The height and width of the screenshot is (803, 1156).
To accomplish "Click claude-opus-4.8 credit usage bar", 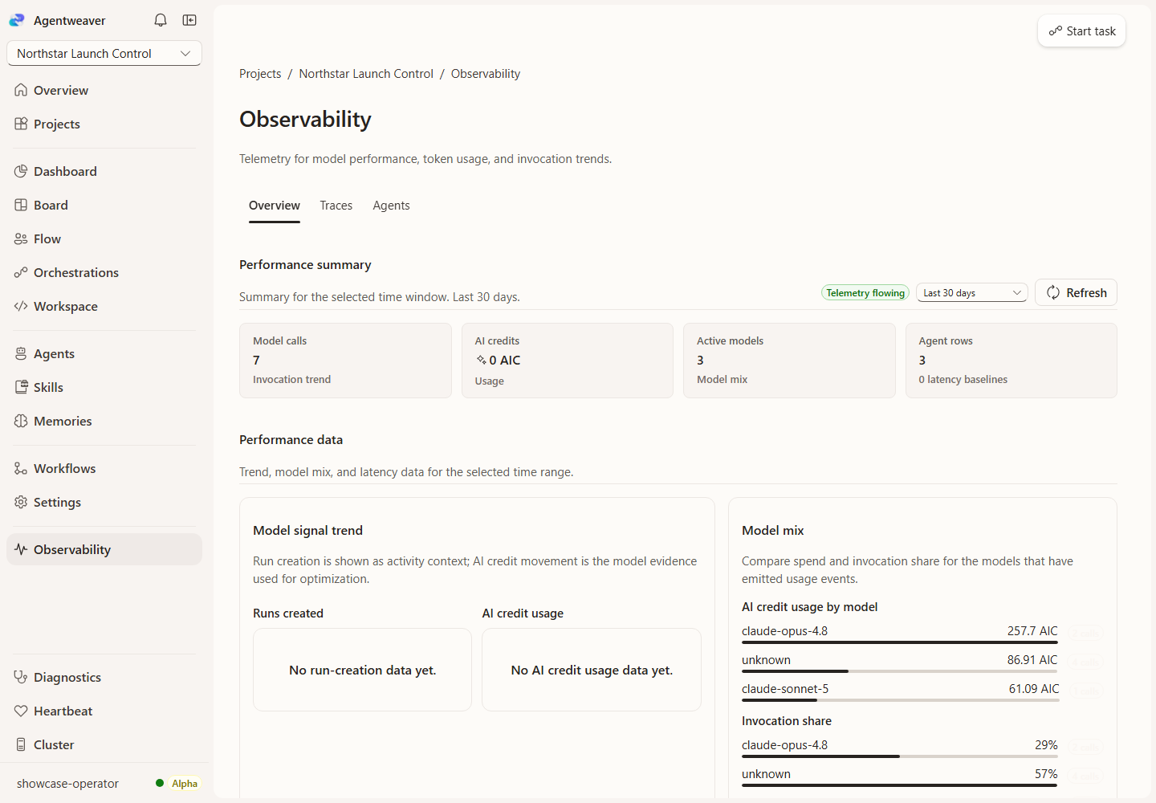I will tap(900, 642).
